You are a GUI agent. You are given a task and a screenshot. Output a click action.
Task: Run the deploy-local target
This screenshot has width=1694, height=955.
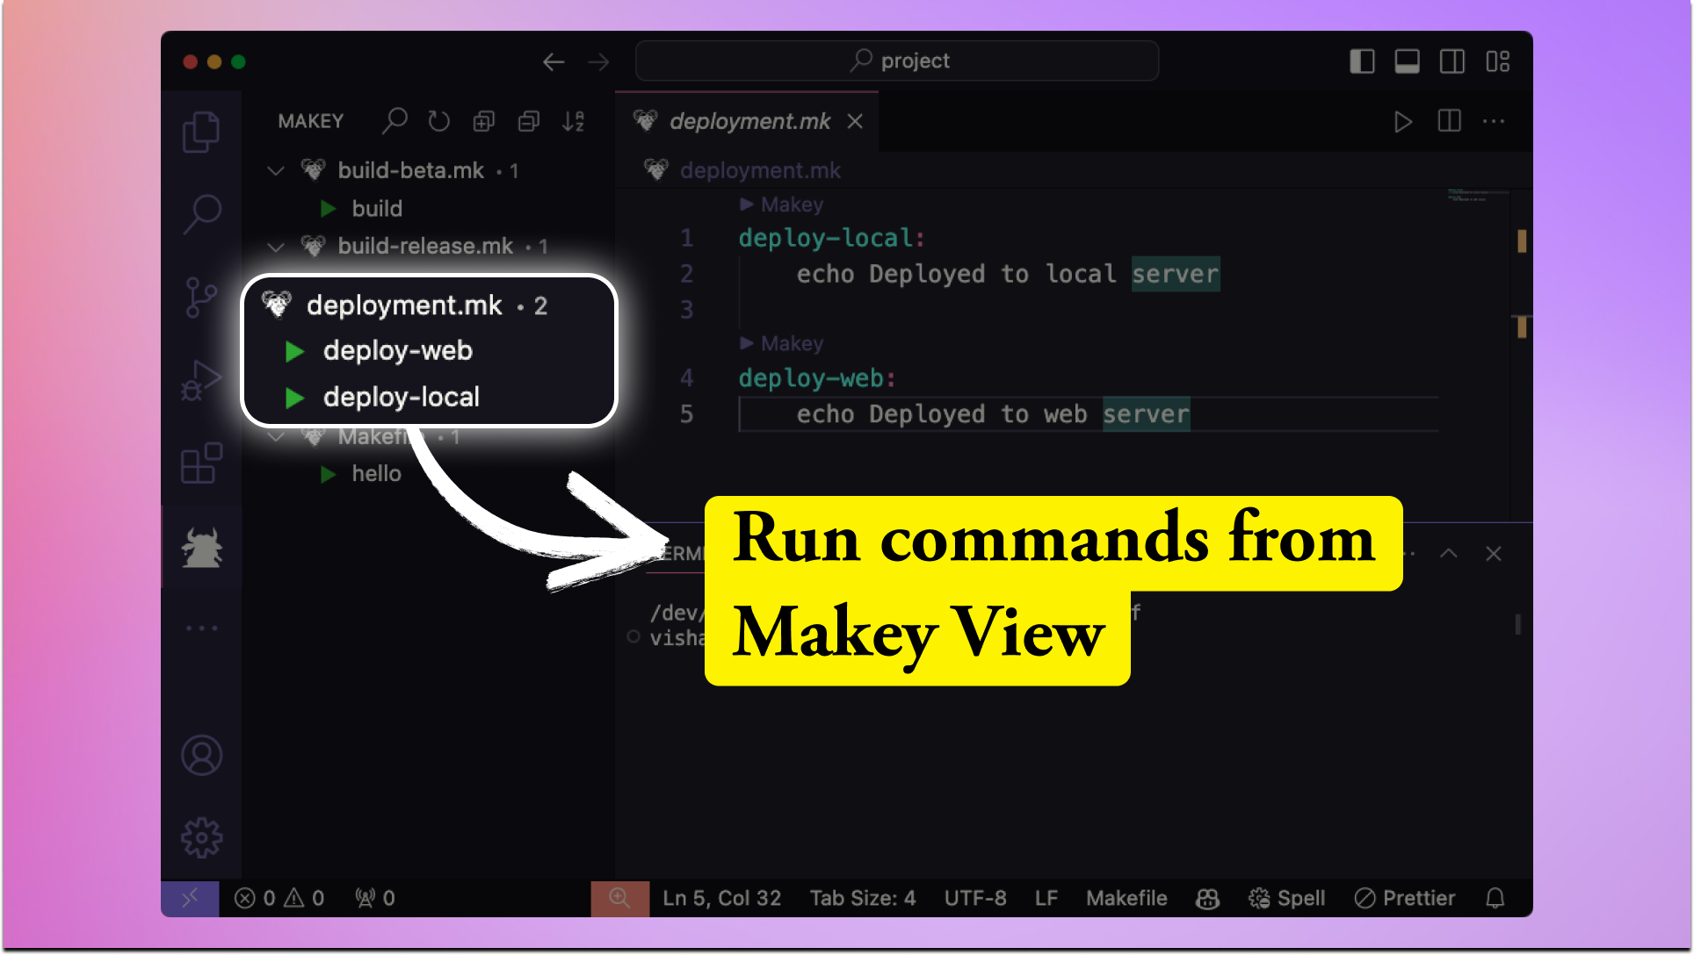294,399
